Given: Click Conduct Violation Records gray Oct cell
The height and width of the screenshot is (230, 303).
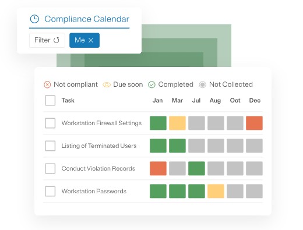Looking at the screenshot, I should tap(235, 168).
